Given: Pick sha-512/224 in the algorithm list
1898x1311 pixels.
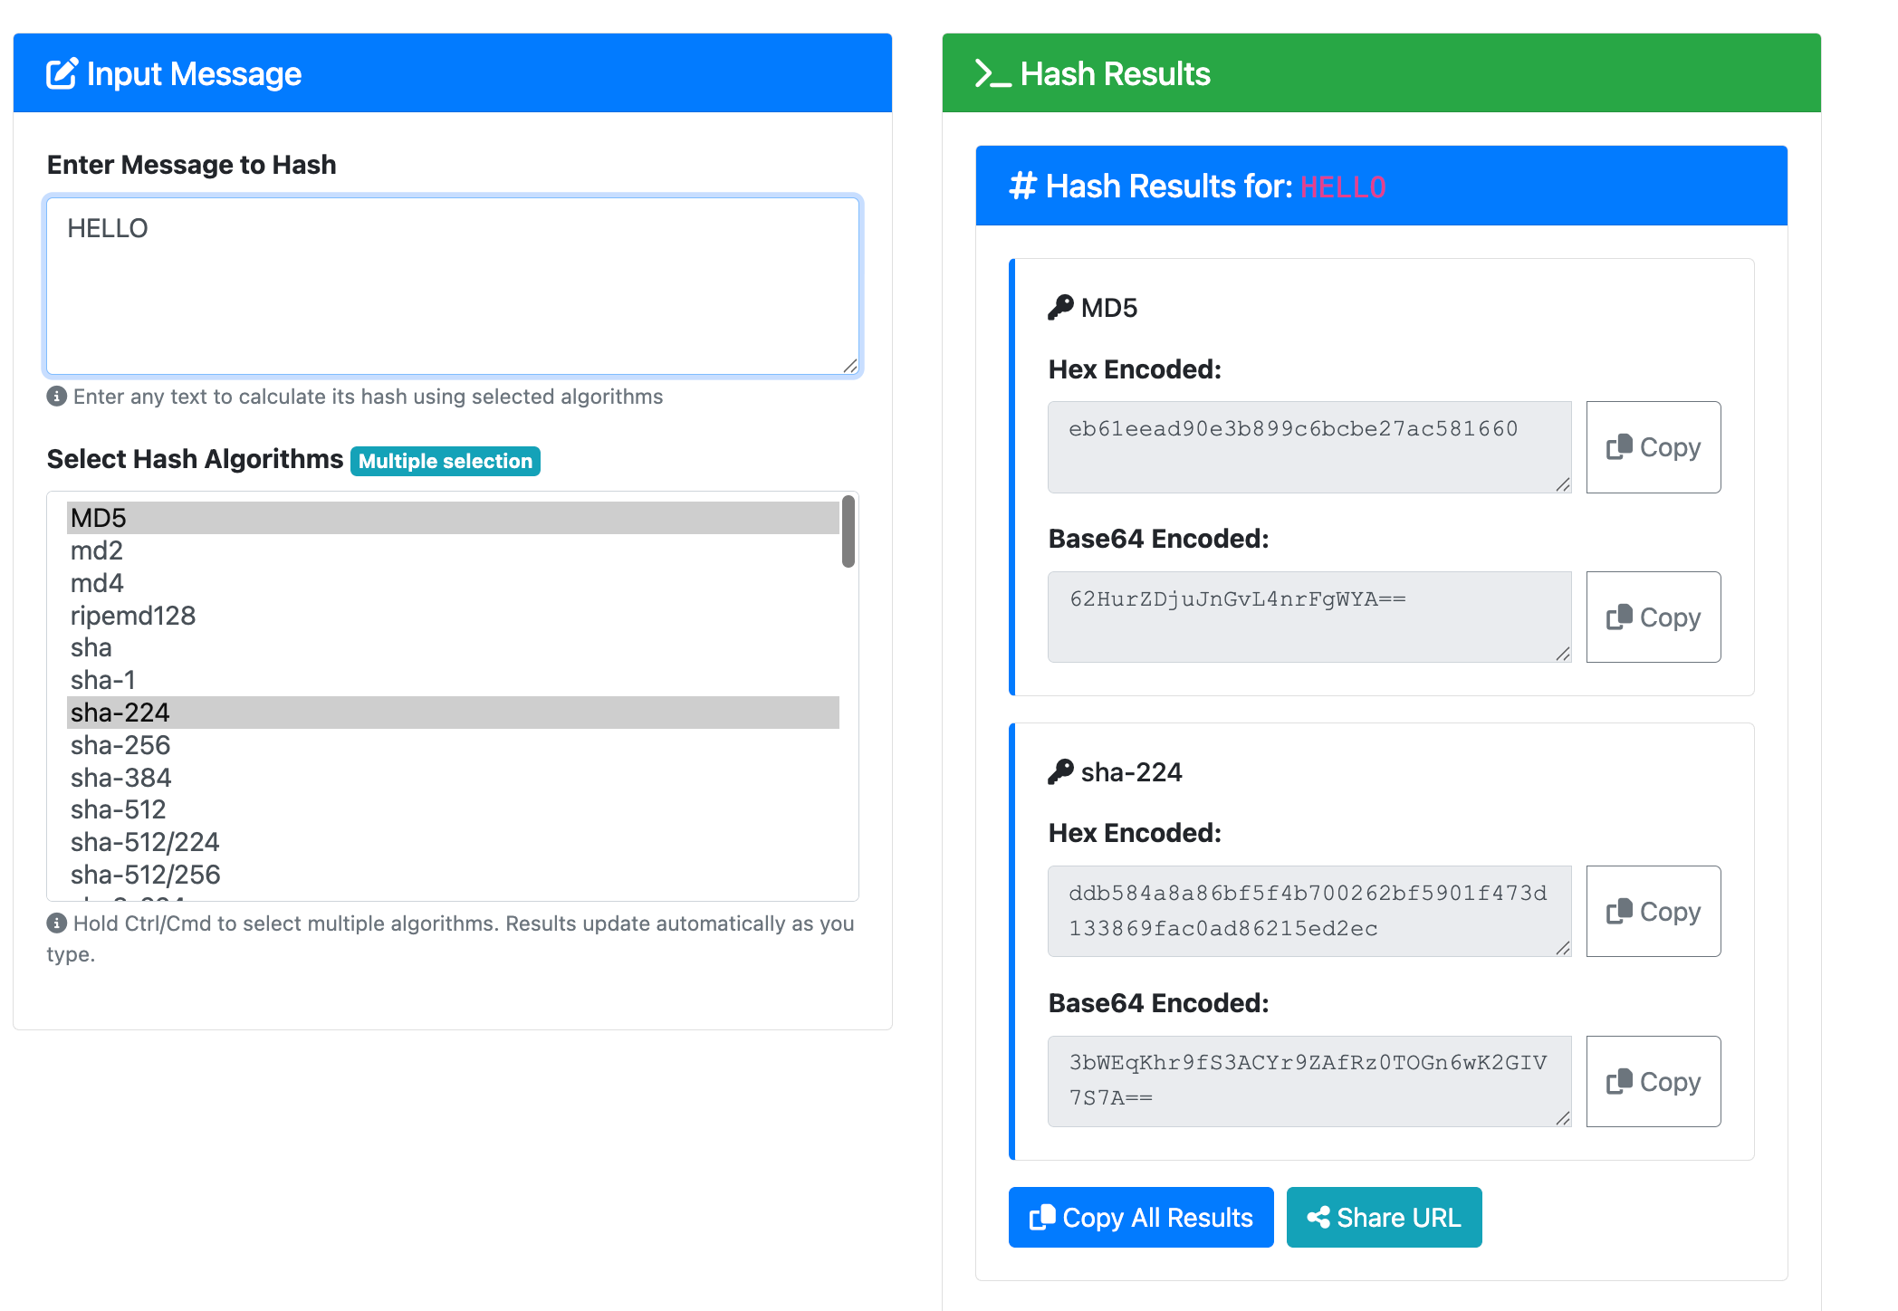Looking at the screenshot, I should (145, 842).
